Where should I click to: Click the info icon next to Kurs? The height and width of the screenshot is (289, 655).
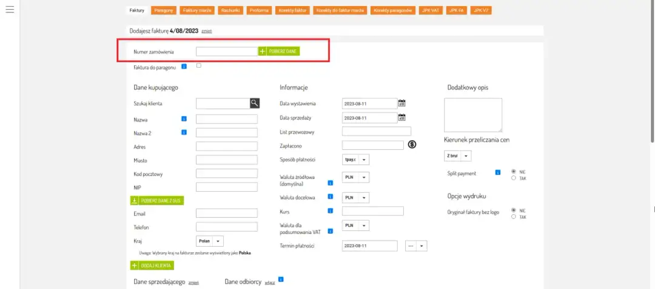coord(331,211)
